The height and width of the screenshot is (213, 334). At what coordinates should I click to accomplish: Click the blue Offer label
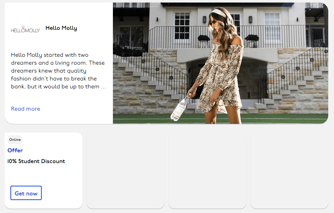pyautogui.click(x=15, y=151)
